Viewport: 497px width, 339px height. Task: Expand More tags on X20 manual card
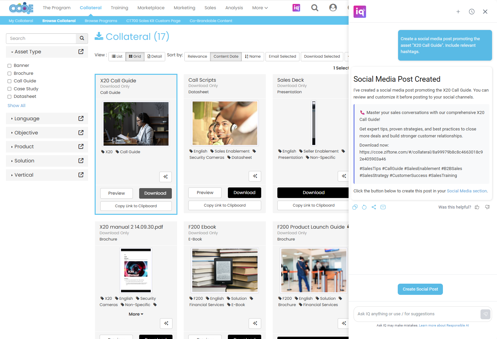tap(136, 314)
